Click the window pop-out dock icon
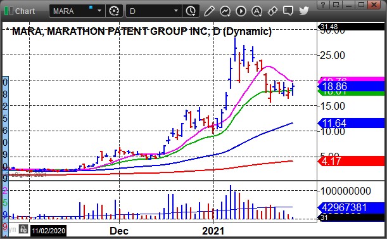Image resolution: width=387 pixels, height=239 pixels. 336,4
